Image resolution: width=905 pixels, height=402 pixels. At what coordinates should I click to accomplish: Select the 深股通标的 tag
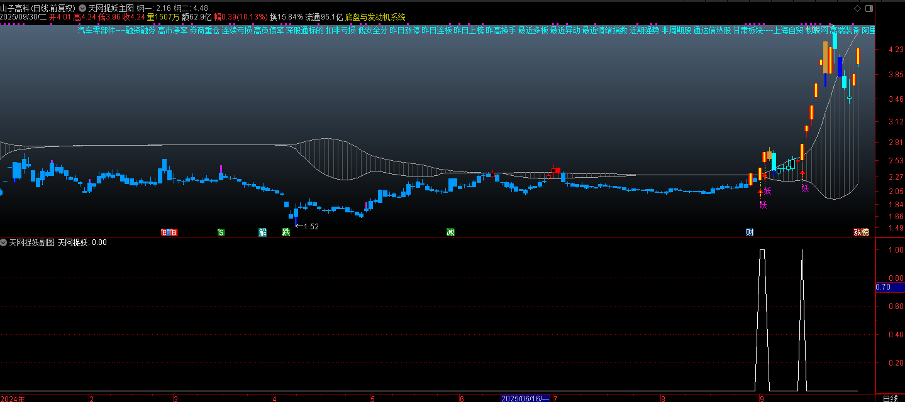point(304,30)
